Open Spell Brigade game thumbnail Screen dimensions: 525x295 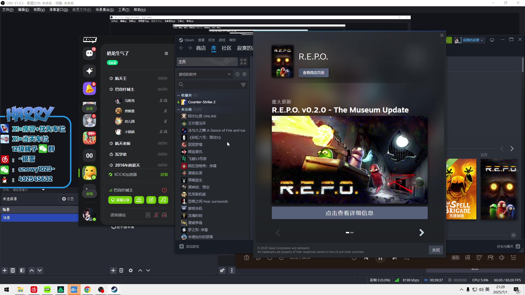(461, 189)
